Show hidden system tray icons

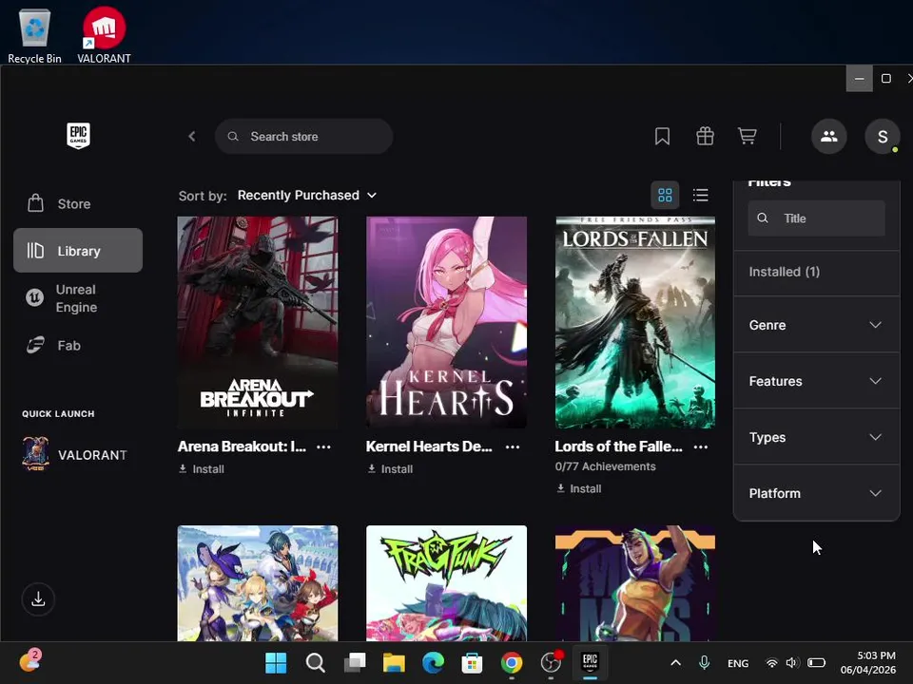(x=675, y=663)
